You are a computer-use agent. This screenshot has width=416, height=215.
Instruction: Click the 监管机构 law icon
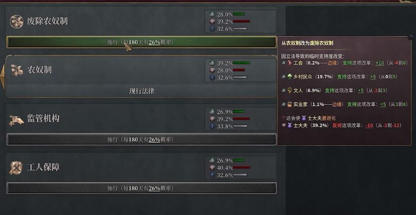[x=16, y=120]
